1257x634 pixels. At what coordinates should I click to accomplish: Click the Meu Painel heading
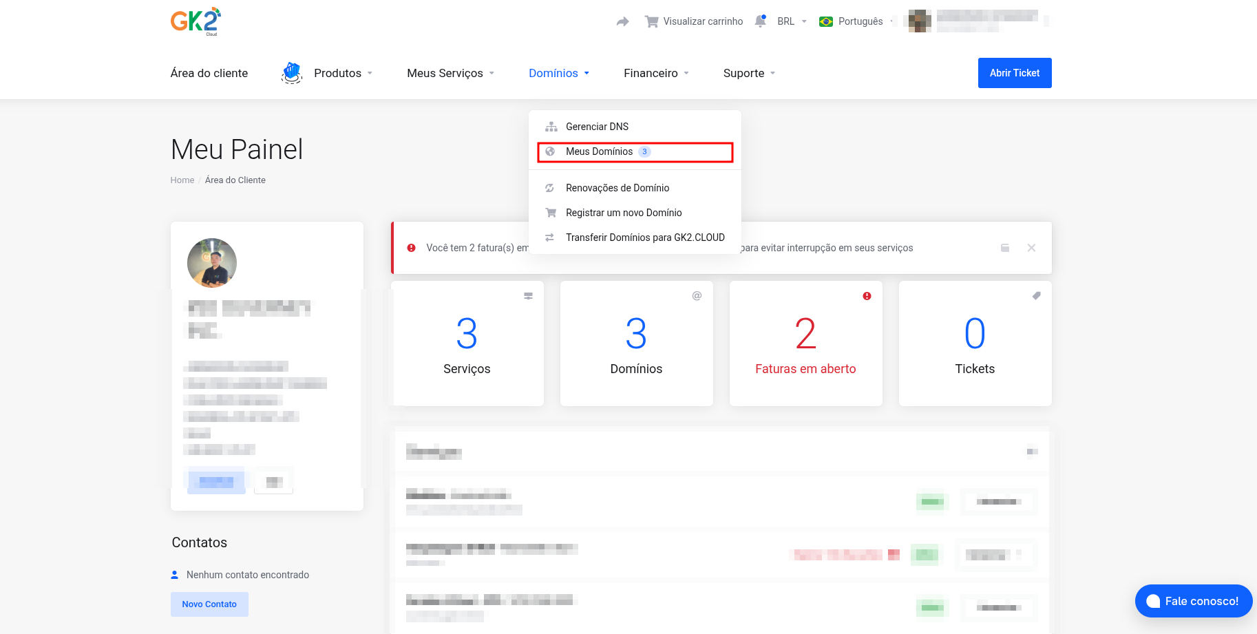pos(237,149)
